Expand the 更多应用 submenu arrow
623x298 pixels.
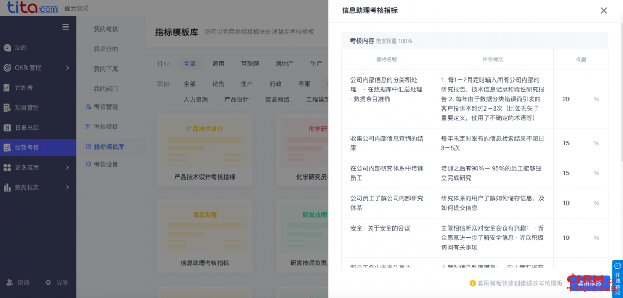(x=67, y=168)
